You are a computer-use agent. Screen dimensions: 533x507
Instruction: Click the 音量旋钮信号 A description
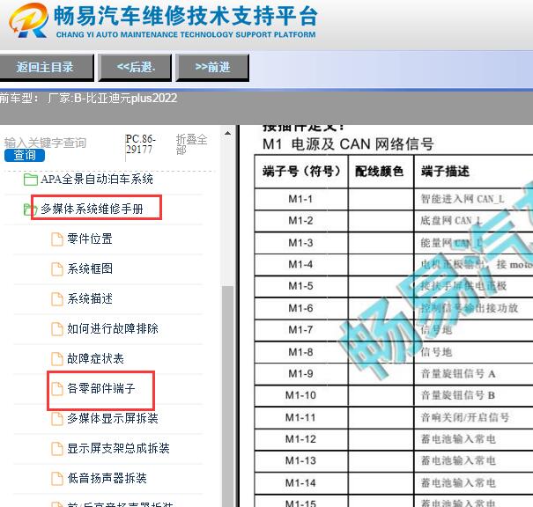458,374
